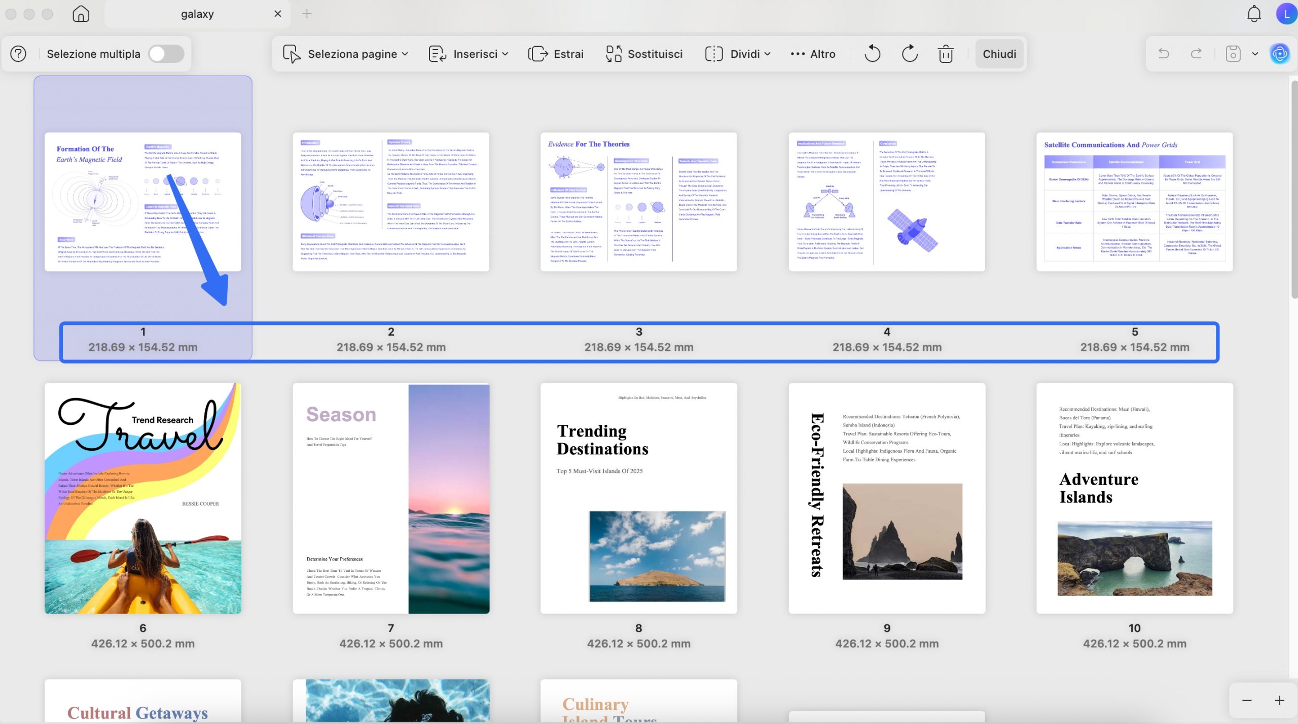1298x724 pixels.
Task: Click the home icon
Action: [x=81, y=14]
